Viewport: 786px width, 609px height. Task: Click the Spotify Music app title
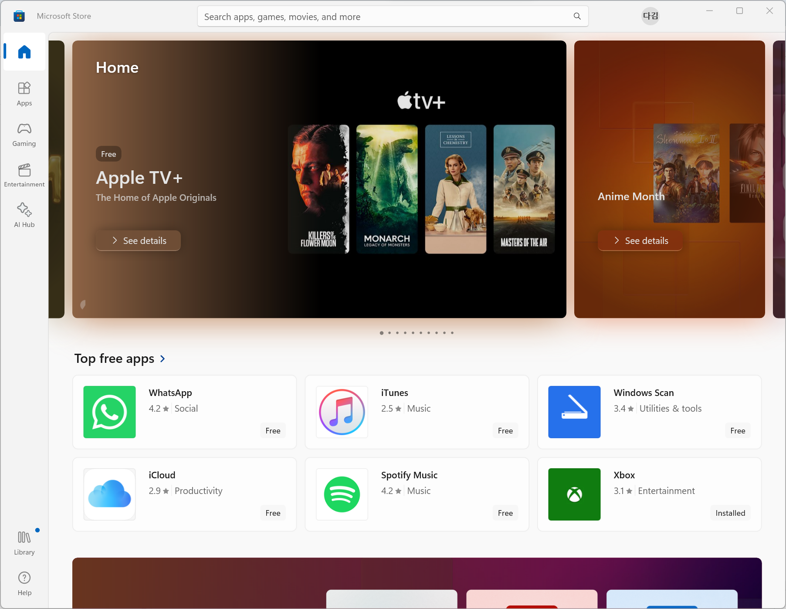coord(409,475)
